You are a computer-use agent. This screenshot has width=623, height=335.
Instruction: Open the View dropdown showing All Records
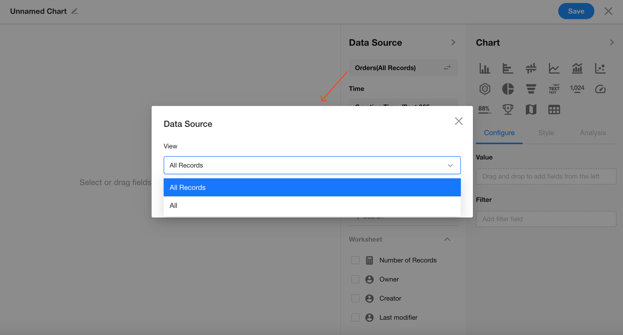pyautogui.click(x=312, y=165)
